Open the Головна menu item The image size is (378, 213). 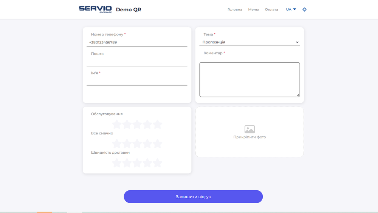click(x=235, y=9)
